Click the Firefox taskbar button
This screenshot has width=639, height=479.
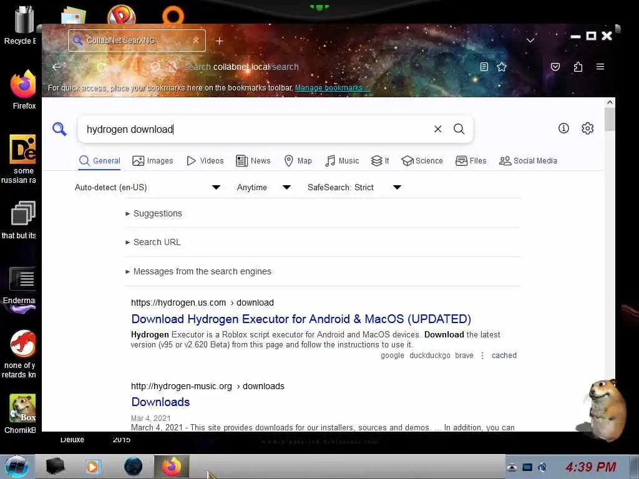(x=172, y=467)
